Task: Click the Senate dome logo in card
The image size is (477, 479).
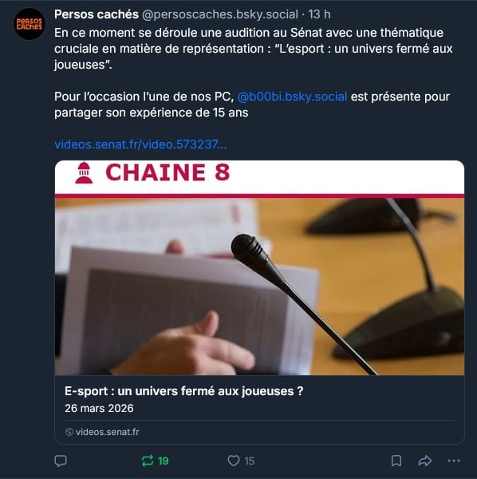Action: tap(84, 173)
